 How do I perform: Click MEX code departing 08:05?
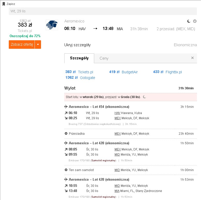pos(118,149)
